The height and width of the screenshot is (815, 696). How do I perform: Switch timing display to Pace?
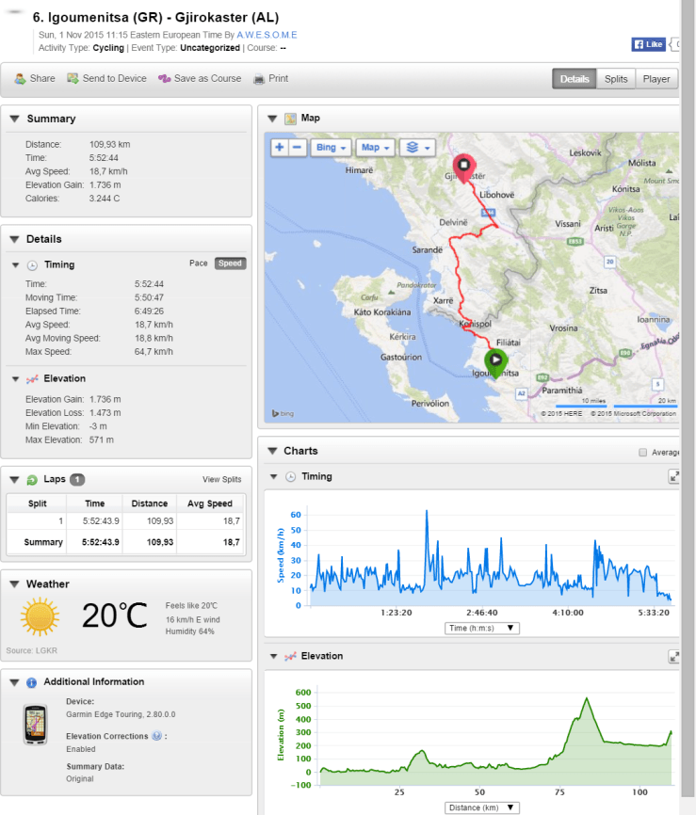tap(199, 264)
